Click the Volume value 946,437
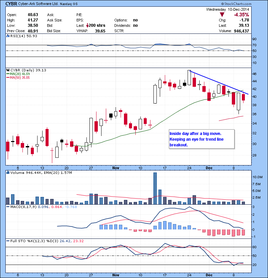The height and width of the screenshot is (278, 268). click(242, 31)
